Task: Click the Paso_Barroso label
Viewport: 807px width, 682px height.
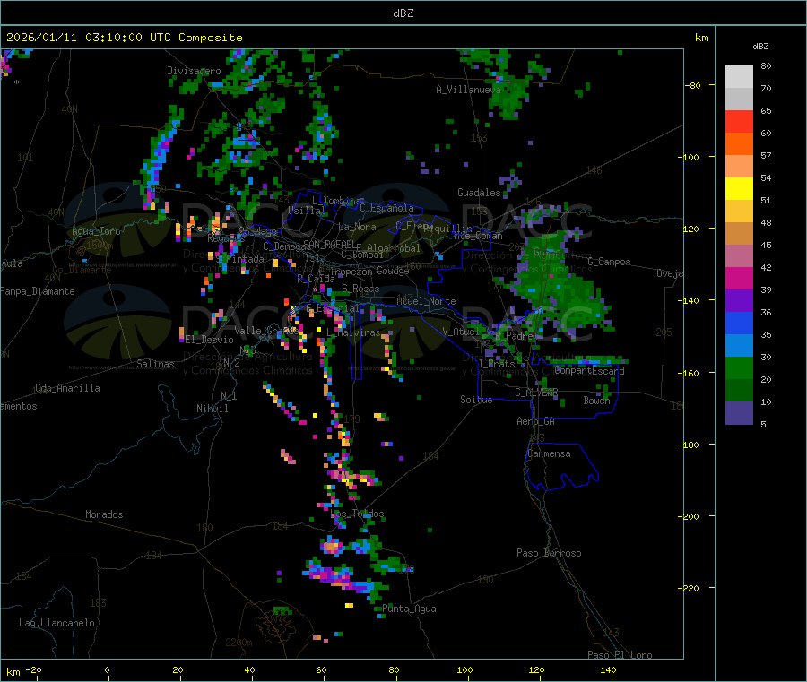Action: pos(549,553)
